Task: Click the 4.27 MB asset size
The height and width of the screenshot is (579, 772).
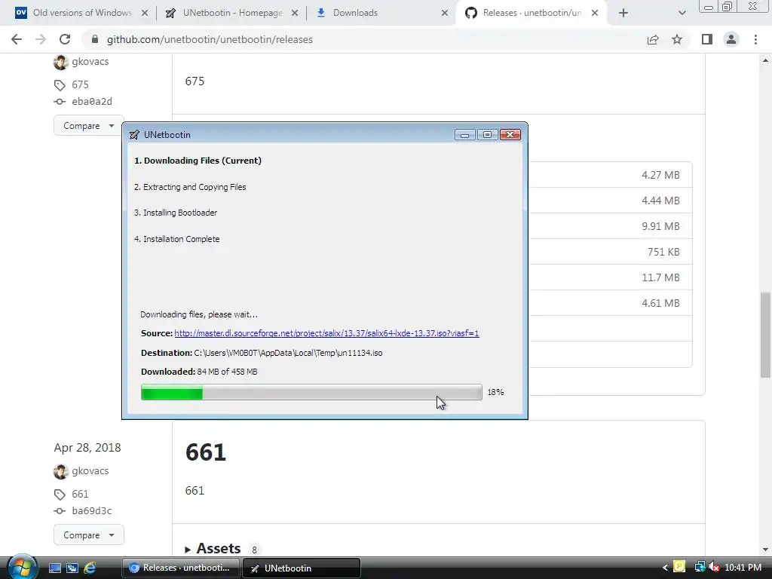Action: pyautogui.click(x=660, y=175)
